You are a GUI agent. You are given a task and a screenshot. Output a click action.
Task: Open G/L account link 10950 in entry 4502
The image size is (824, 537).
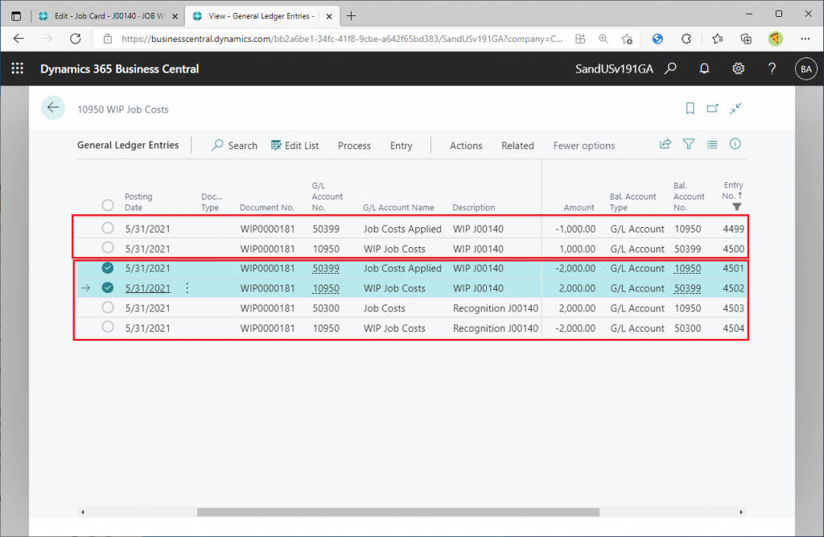pyautogui.click(x=326, y=288)
